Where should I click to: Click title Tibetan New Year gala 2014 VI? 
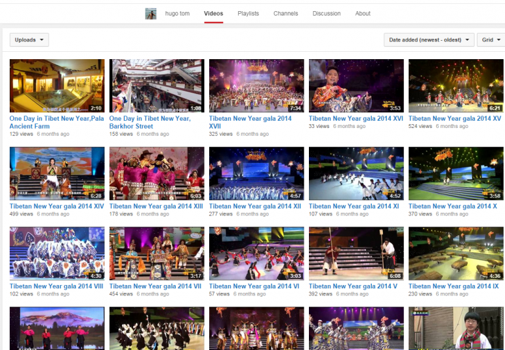(x=254, y=286)
